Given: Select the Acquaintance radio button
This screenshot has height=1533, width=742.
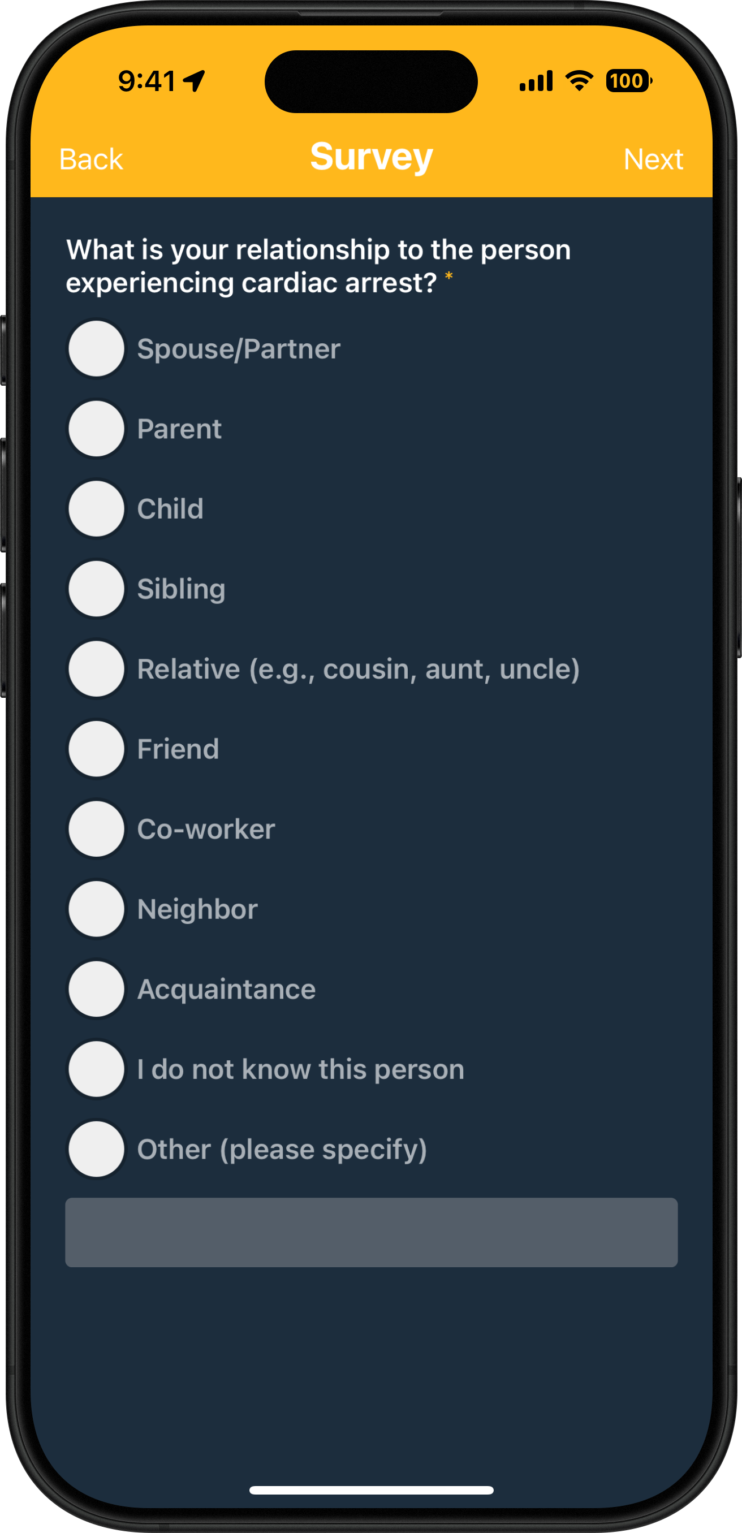Looking at the screenshot, I should (96, 989).
